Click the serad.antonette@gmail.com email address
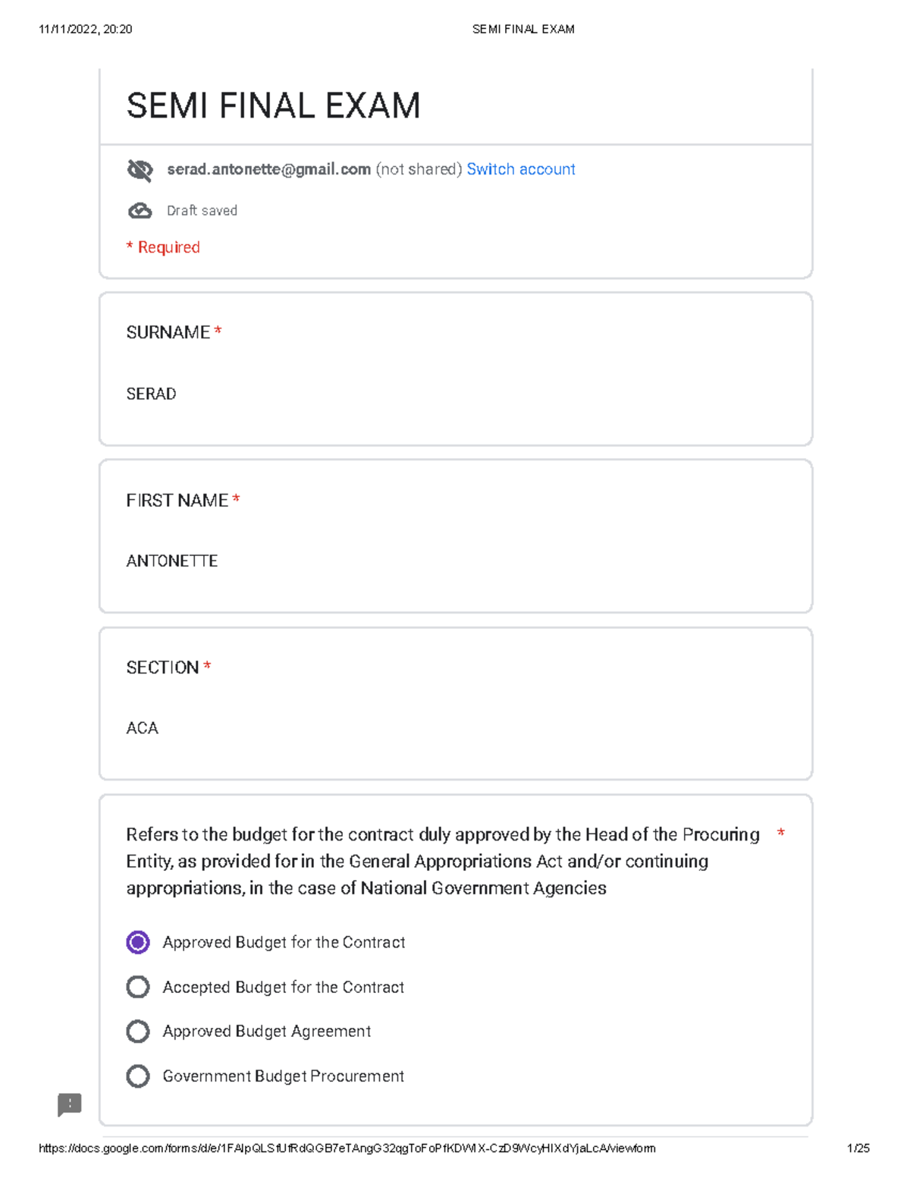The height and width of the screenshot is (1178, 910). [x=268, y=169]
